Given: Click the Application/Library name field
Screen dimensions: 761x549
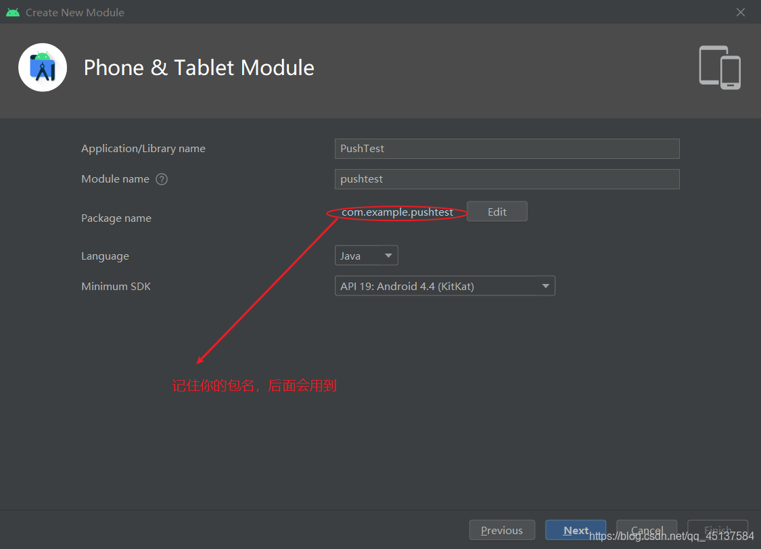Looking at the screenshot, I should click(507, 148).
